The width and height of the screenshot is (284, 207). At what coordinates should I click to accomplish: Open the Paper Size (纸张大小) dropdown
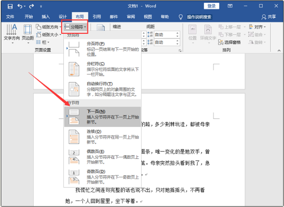[49, 34]
